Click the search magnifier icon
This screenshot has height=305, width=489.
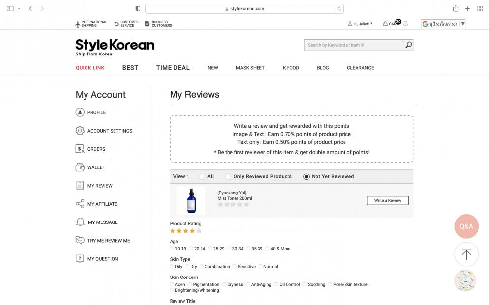pos(408,45)
